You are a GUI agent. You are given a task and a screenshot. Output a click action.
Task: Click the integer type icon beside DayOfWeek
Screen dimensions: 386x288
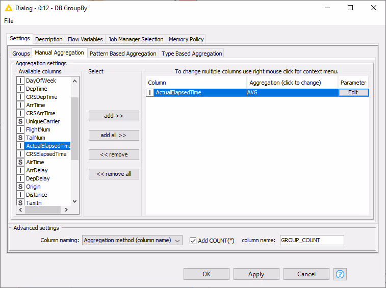pyautogui.click(x=20, y=81)
